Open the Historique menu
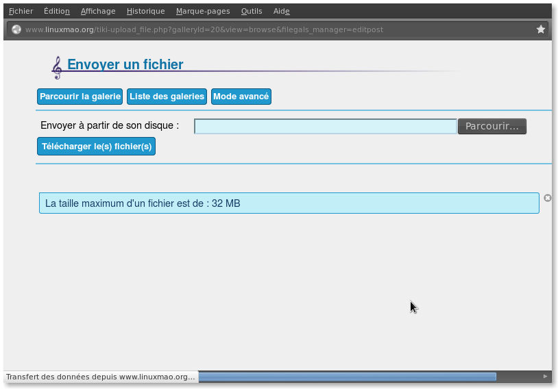Viewport: 558px width, 389px height. [x=145, y=11]
